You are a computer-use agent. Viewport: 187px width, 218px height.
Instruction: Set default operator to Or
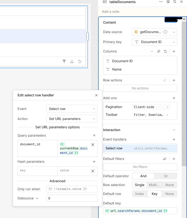click(166, 176)
